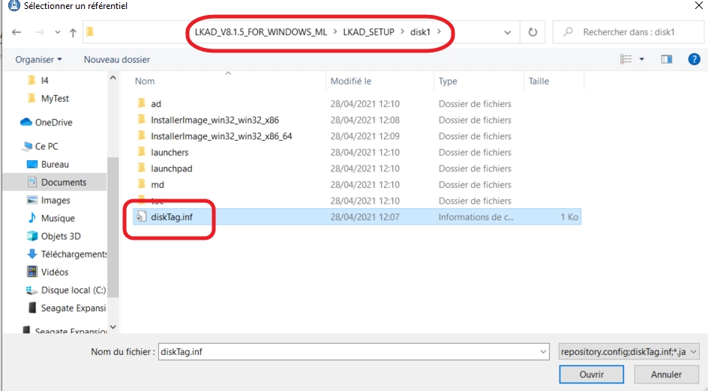The image size is (708, 391).
Task: Select Ce PC in navigation pane
Action: (x=46, y=146)
